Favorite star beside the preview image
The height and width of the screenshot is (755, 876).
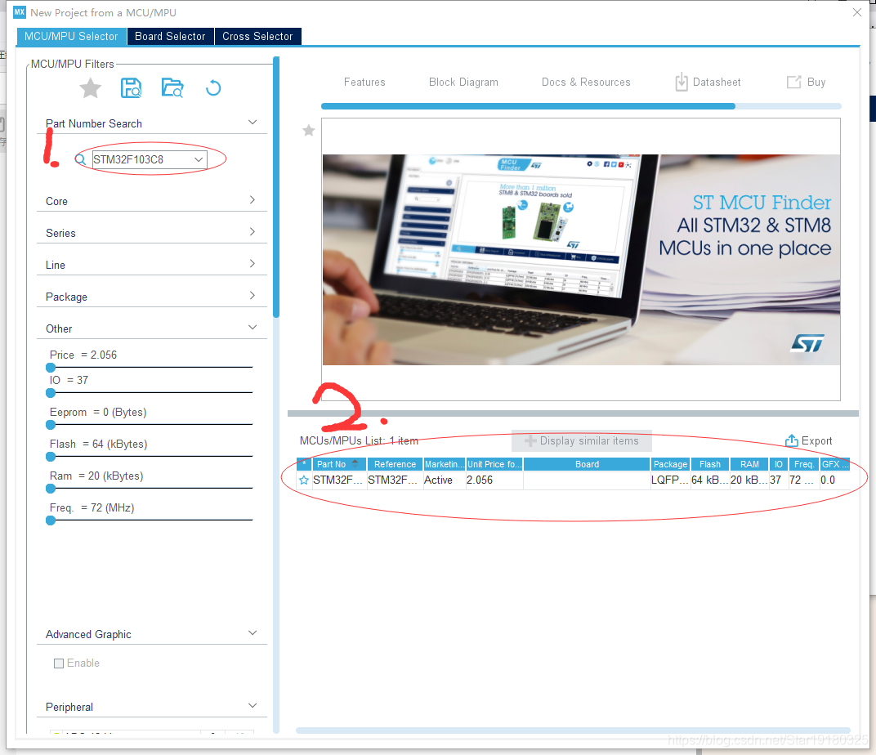click(308, 131)
